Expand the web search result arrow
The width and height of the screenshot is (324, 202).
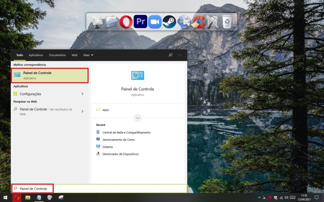click(83, 111)
